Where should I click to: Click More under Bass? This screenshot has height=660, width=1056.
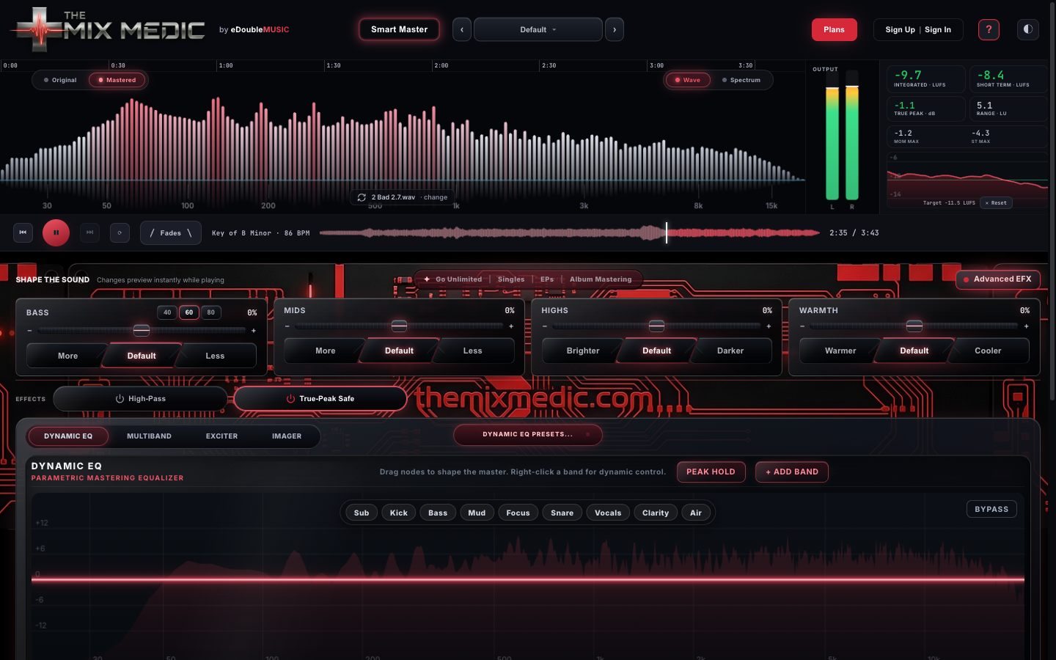(67, 356)
